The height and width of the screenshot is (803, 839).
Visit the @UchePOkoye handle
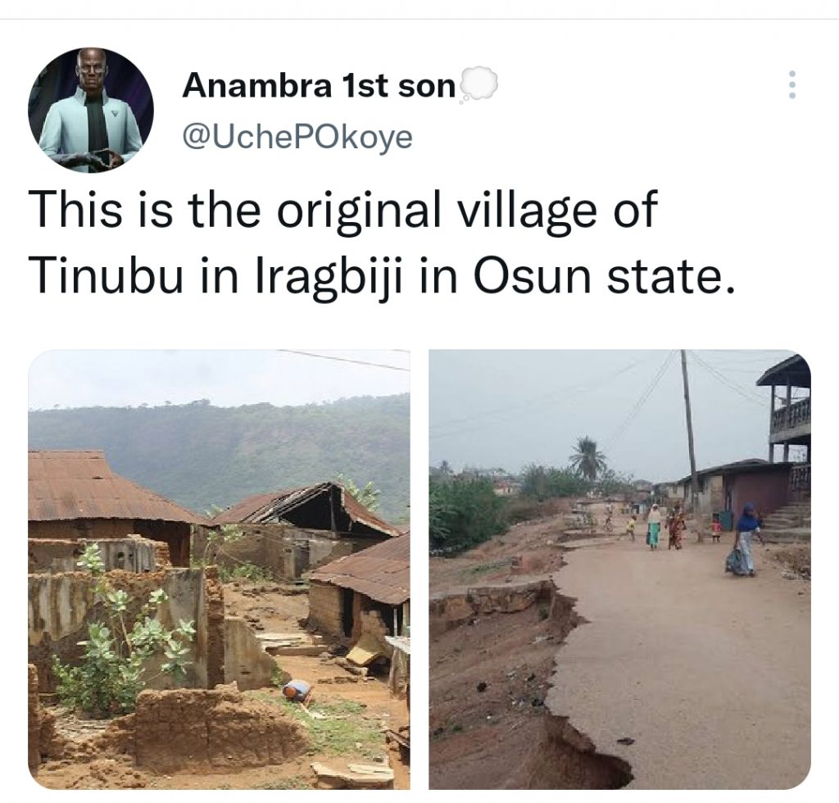[x=297, y=137]
